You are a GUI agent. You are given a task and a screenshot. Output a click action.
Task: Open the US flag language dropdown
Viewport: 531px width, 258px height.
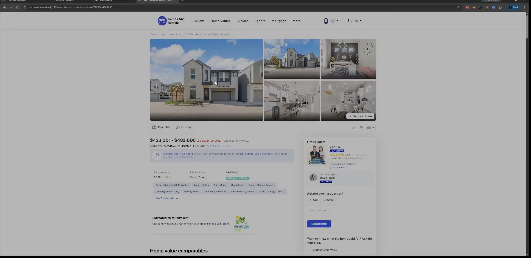(371, 128)
